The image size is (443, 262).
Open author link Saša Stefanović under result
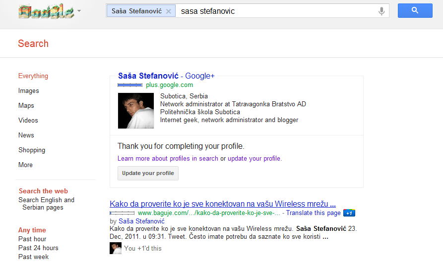(141, 221)
